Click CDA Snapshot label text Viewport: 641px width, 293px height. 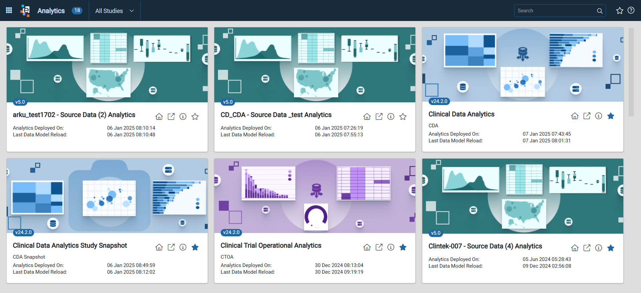click(x=29, y=257)
